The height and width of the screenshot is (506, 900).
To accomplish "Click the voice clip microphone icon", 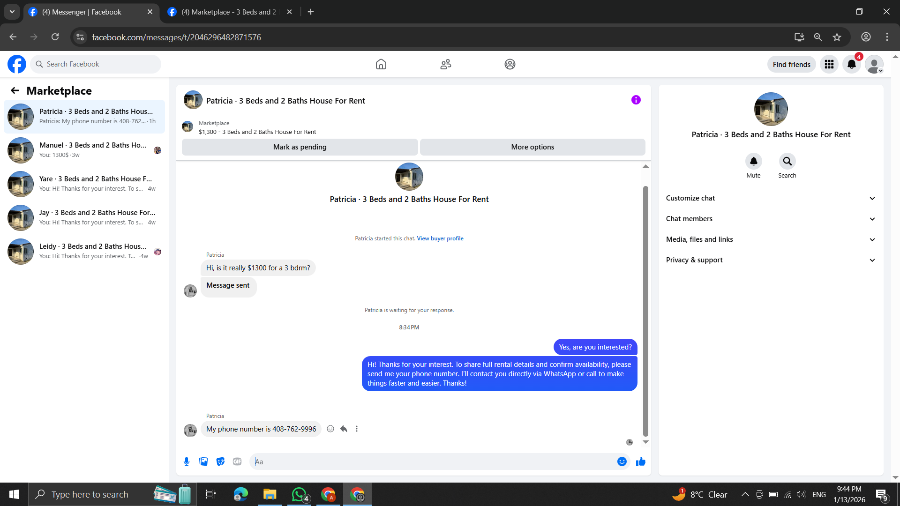I will pos(187,461).
